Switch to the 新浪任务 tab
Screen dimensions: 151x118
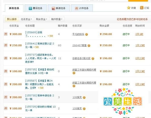tap(59, 8)
